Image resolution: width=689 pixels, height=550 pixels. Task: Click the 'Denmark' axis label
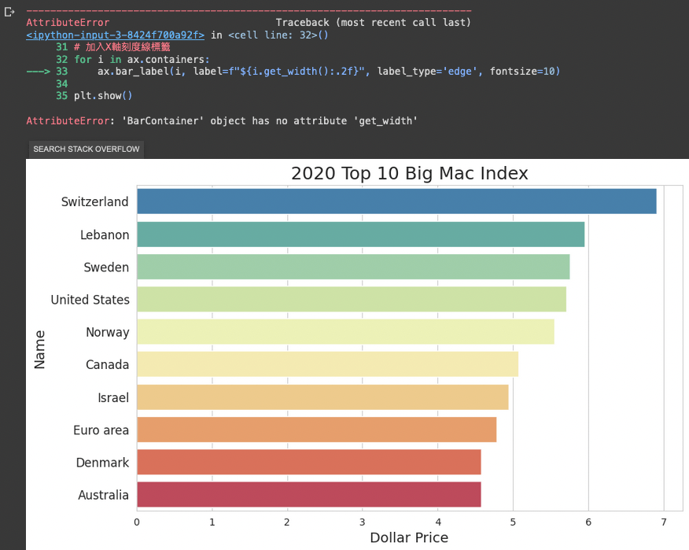[102, 463]
